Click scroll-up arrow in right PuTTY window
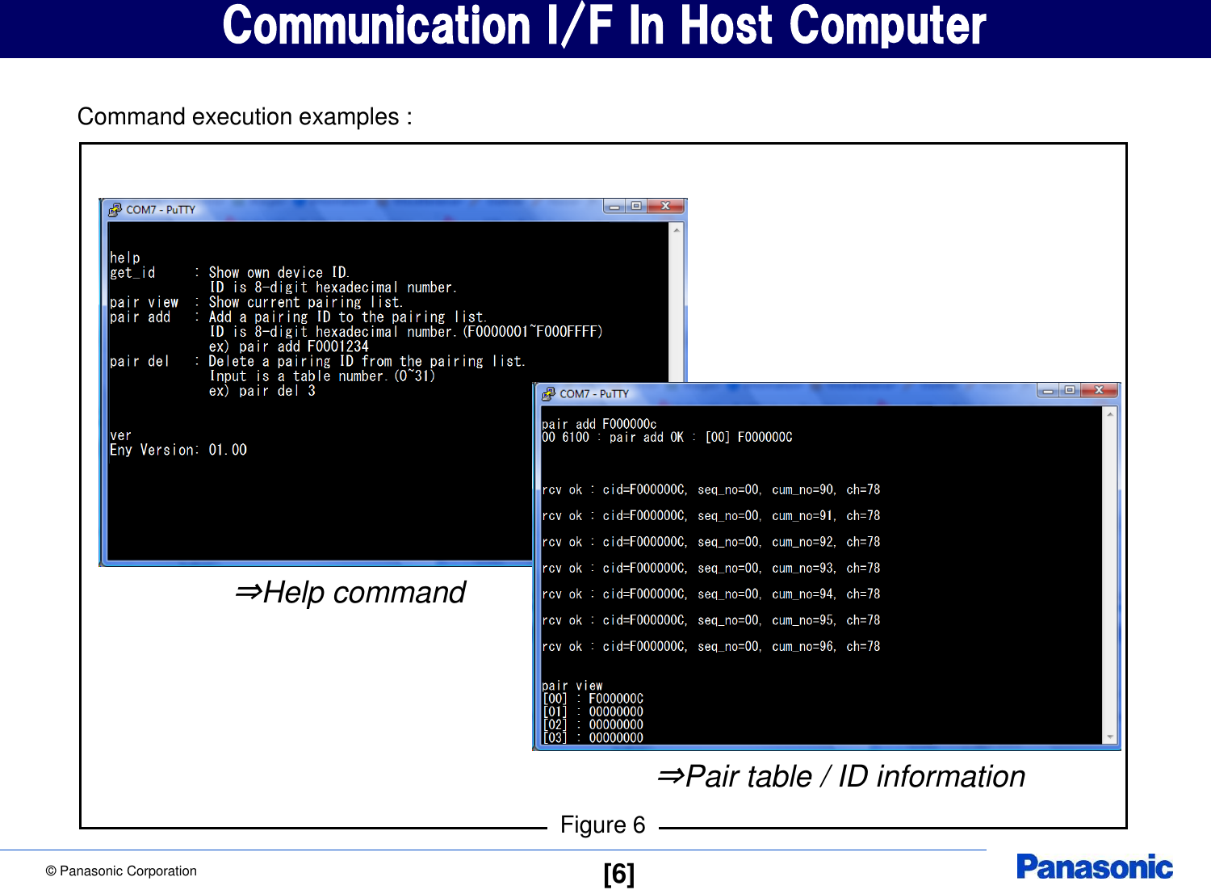This screenshot has width=1211, height=894. [1111, 413]
